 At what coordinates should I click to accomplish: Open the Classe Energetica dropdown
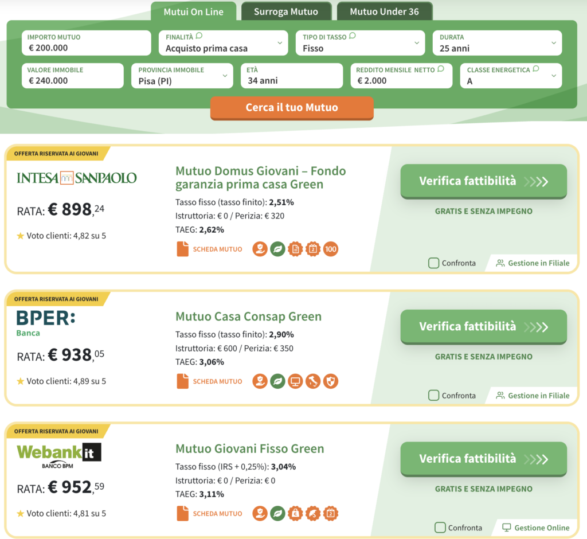click(x=511, y=76)
